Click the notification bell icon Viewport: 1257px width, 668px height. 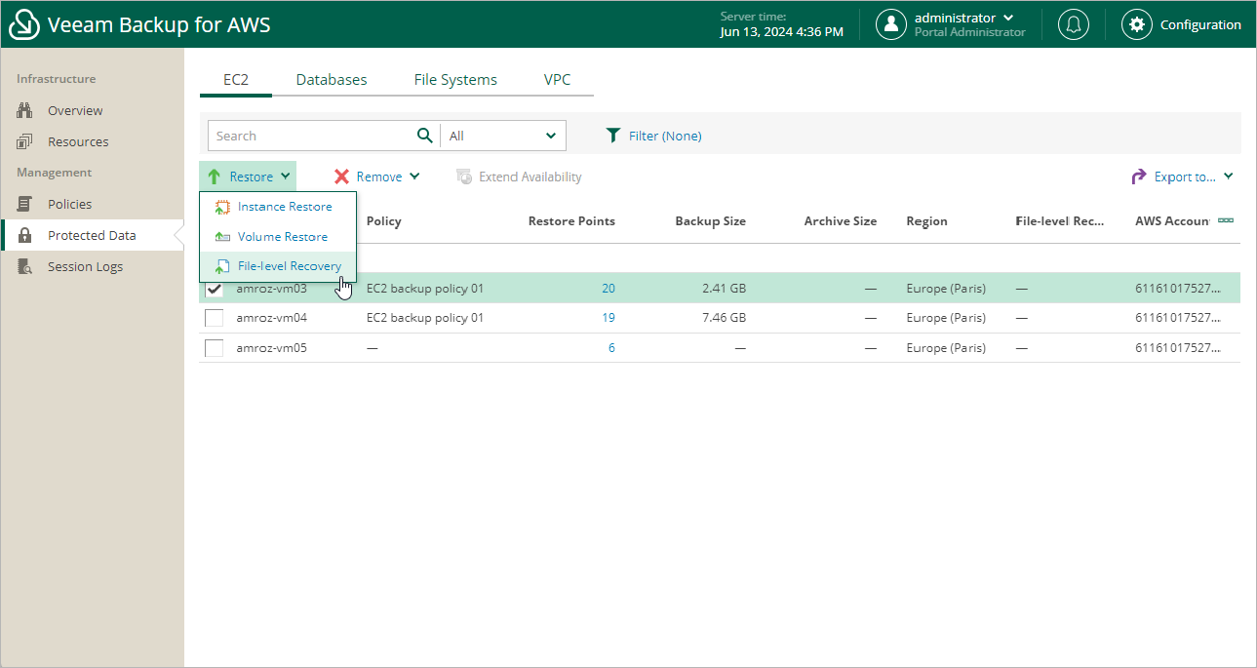coord(1073,24)
